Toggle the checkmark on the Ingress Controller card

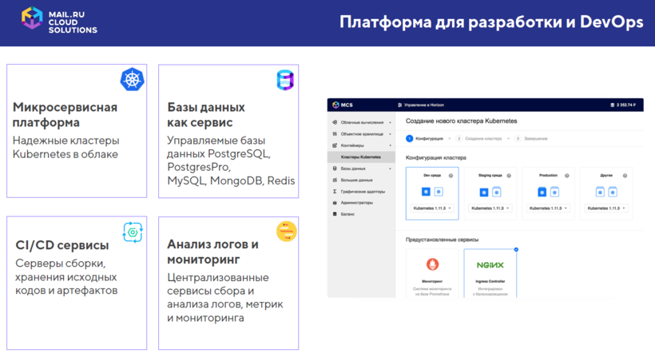pos(516,250)
